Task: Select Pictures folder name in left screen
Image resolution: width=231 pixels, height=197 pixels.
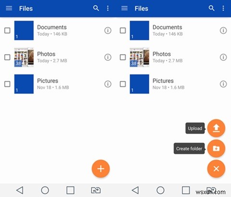Action: click(x=48, y=81)
